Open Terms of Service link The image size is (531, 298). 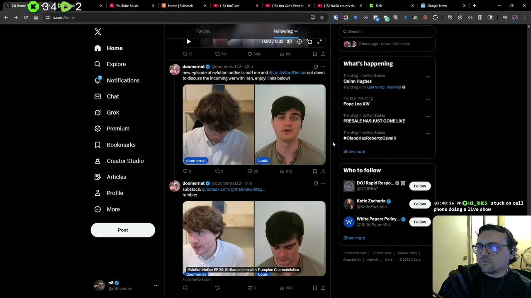355,253
